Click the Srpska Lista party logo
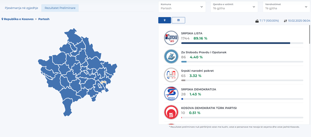Screen dimensions: 311x137 pyautogui.click(x=171, y=38)
